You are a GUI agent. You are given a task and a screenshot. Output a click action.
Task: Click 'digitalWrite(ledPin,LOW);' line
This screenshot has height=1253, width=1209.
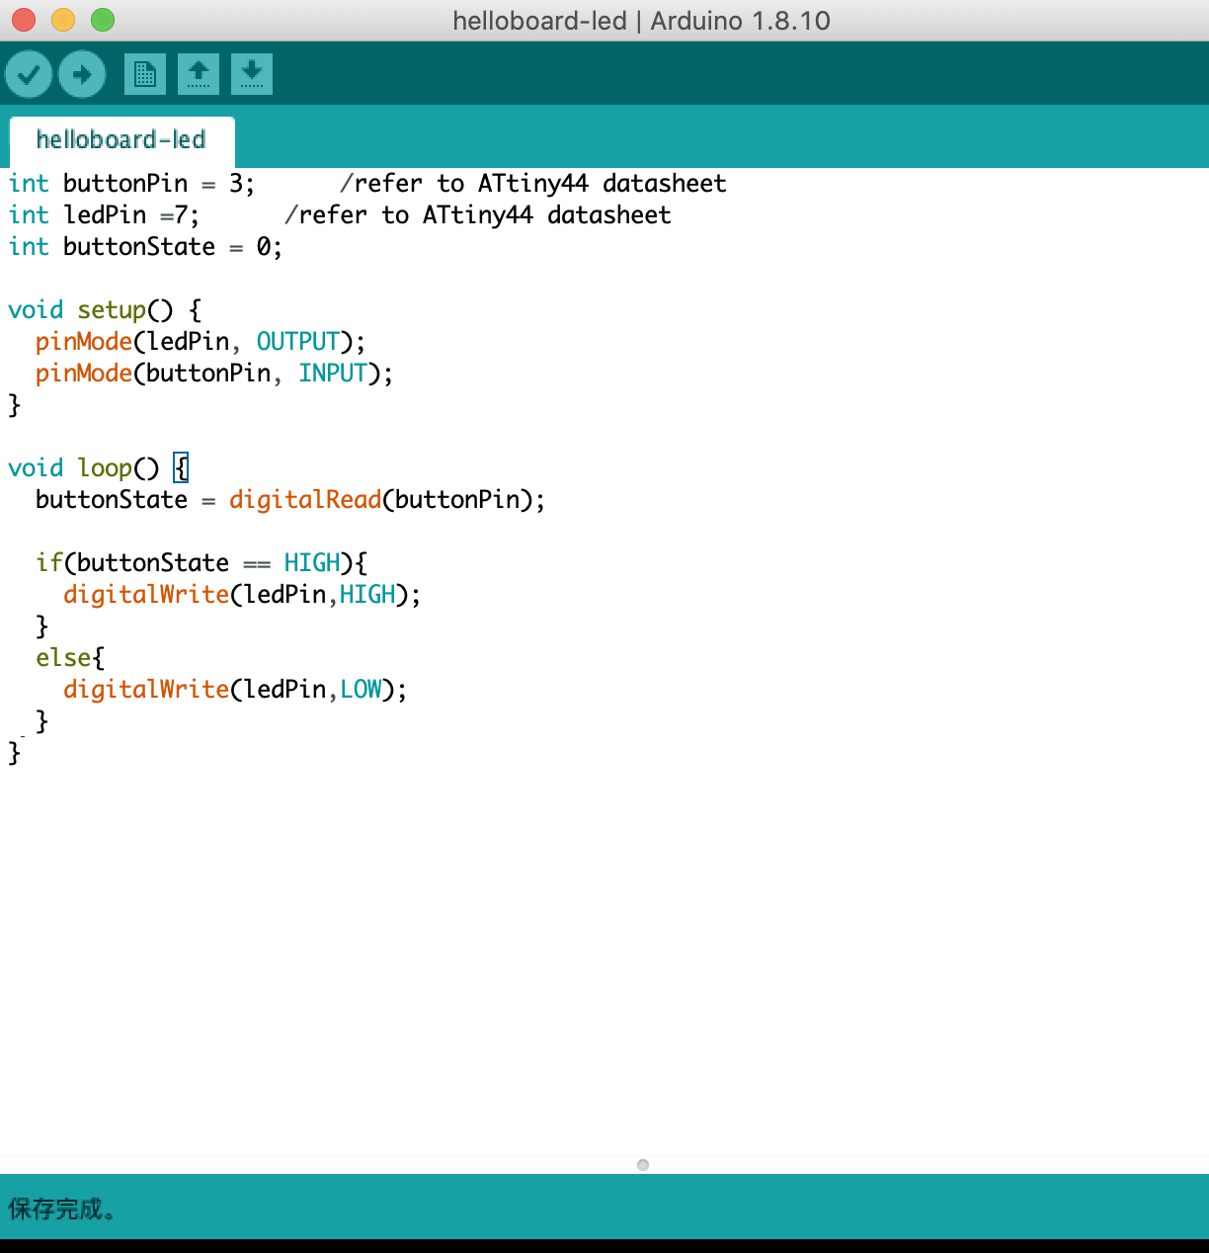[x=235, y=690]
